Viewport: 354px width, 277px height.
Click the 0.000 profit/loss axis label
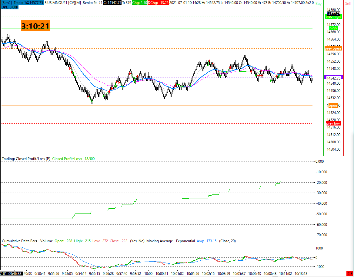click(319, 161)
